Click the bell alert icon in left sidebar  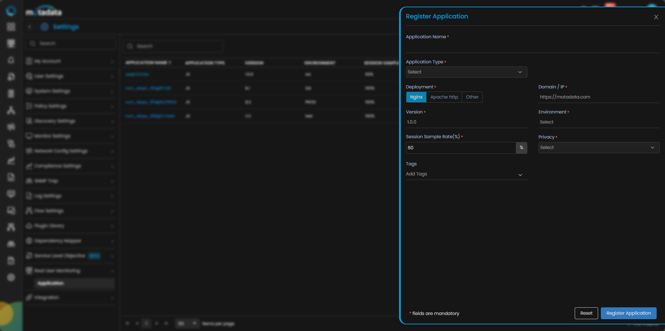pyautogui.click(x=11, y=60)
